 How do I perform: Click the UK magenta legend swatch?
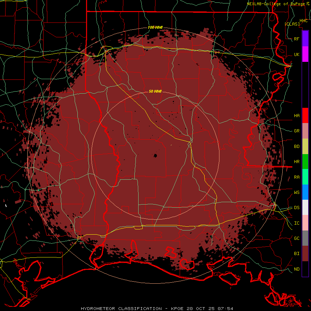coord(305,54)
